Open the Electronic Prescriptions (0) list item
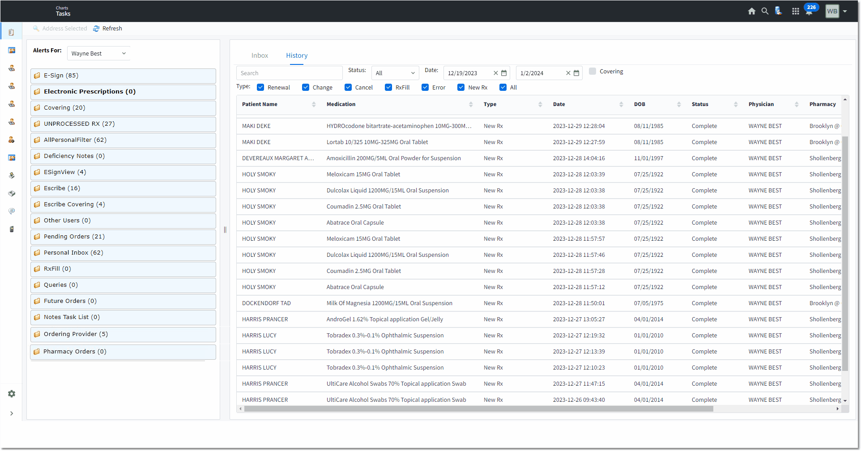 click(x=123, y=92)
